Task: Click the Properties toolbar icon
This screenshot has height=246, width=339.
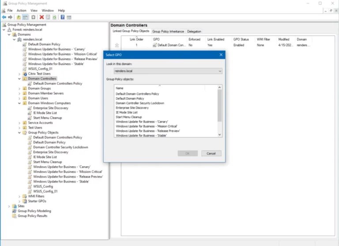Action: pos(48,17)
